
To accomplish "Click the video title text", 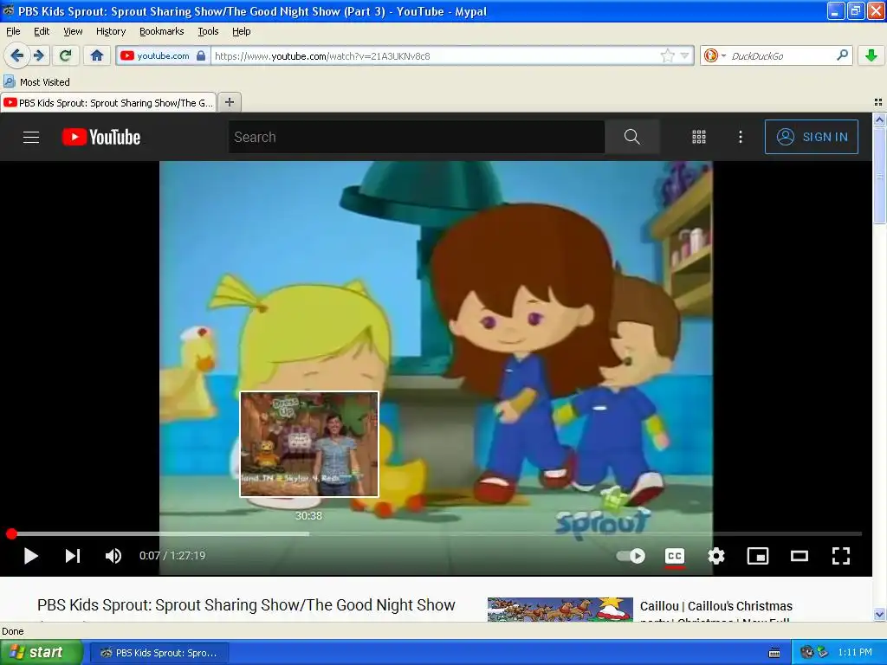I will point(246,605).
